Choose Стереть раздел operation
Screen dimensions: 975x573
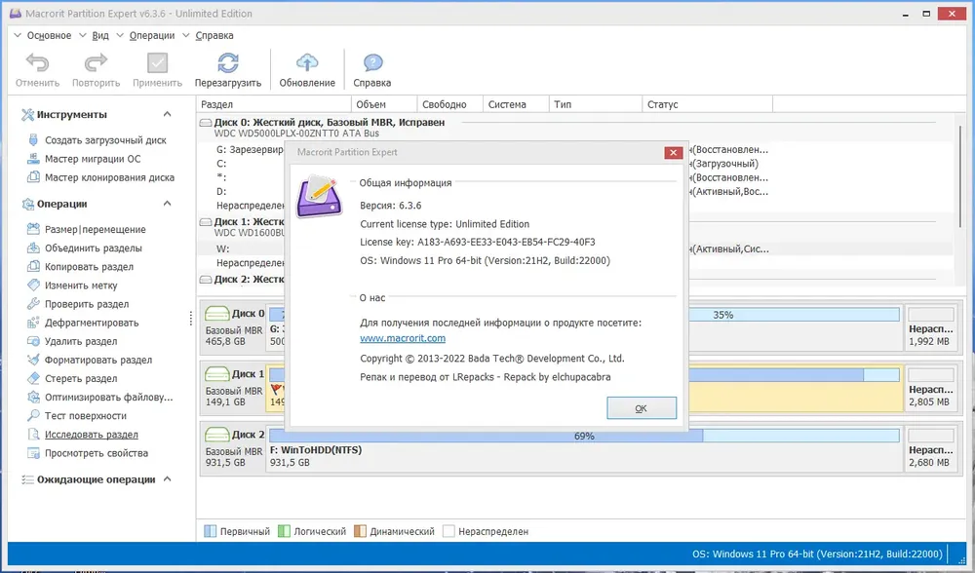click(x=80, y=378)
